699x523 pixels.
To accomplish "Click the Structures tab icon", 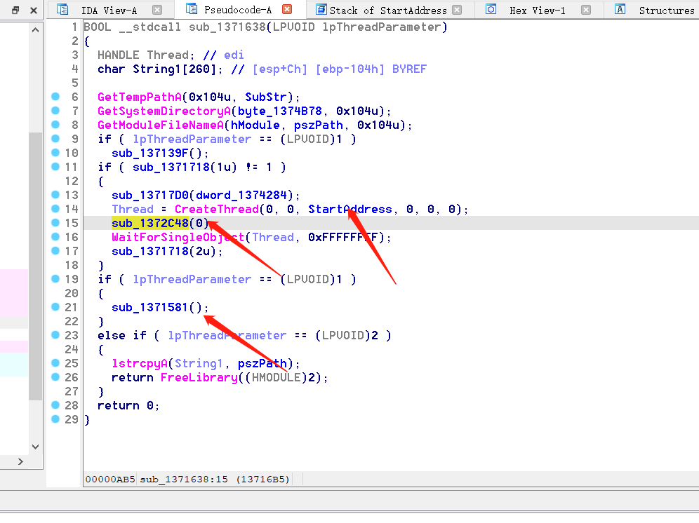I will pos(620,9).
